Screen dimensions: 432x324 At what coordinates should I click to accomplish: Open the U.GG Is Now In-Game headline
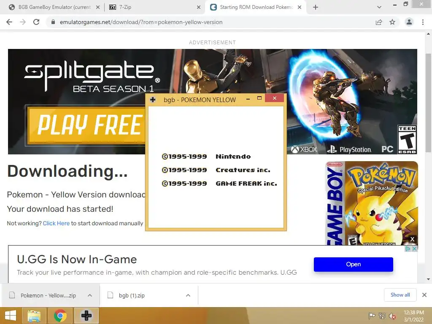point(77,259)
